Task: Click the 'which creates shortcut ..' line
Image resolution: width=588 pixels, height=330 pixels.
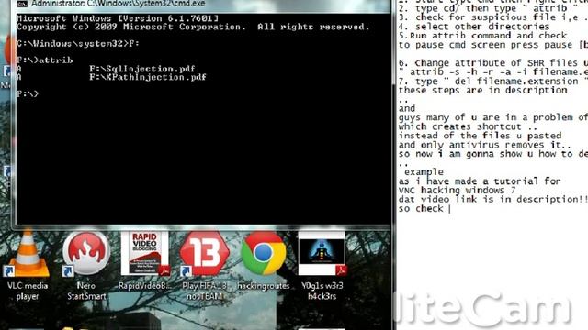Action: click(469, 126)
